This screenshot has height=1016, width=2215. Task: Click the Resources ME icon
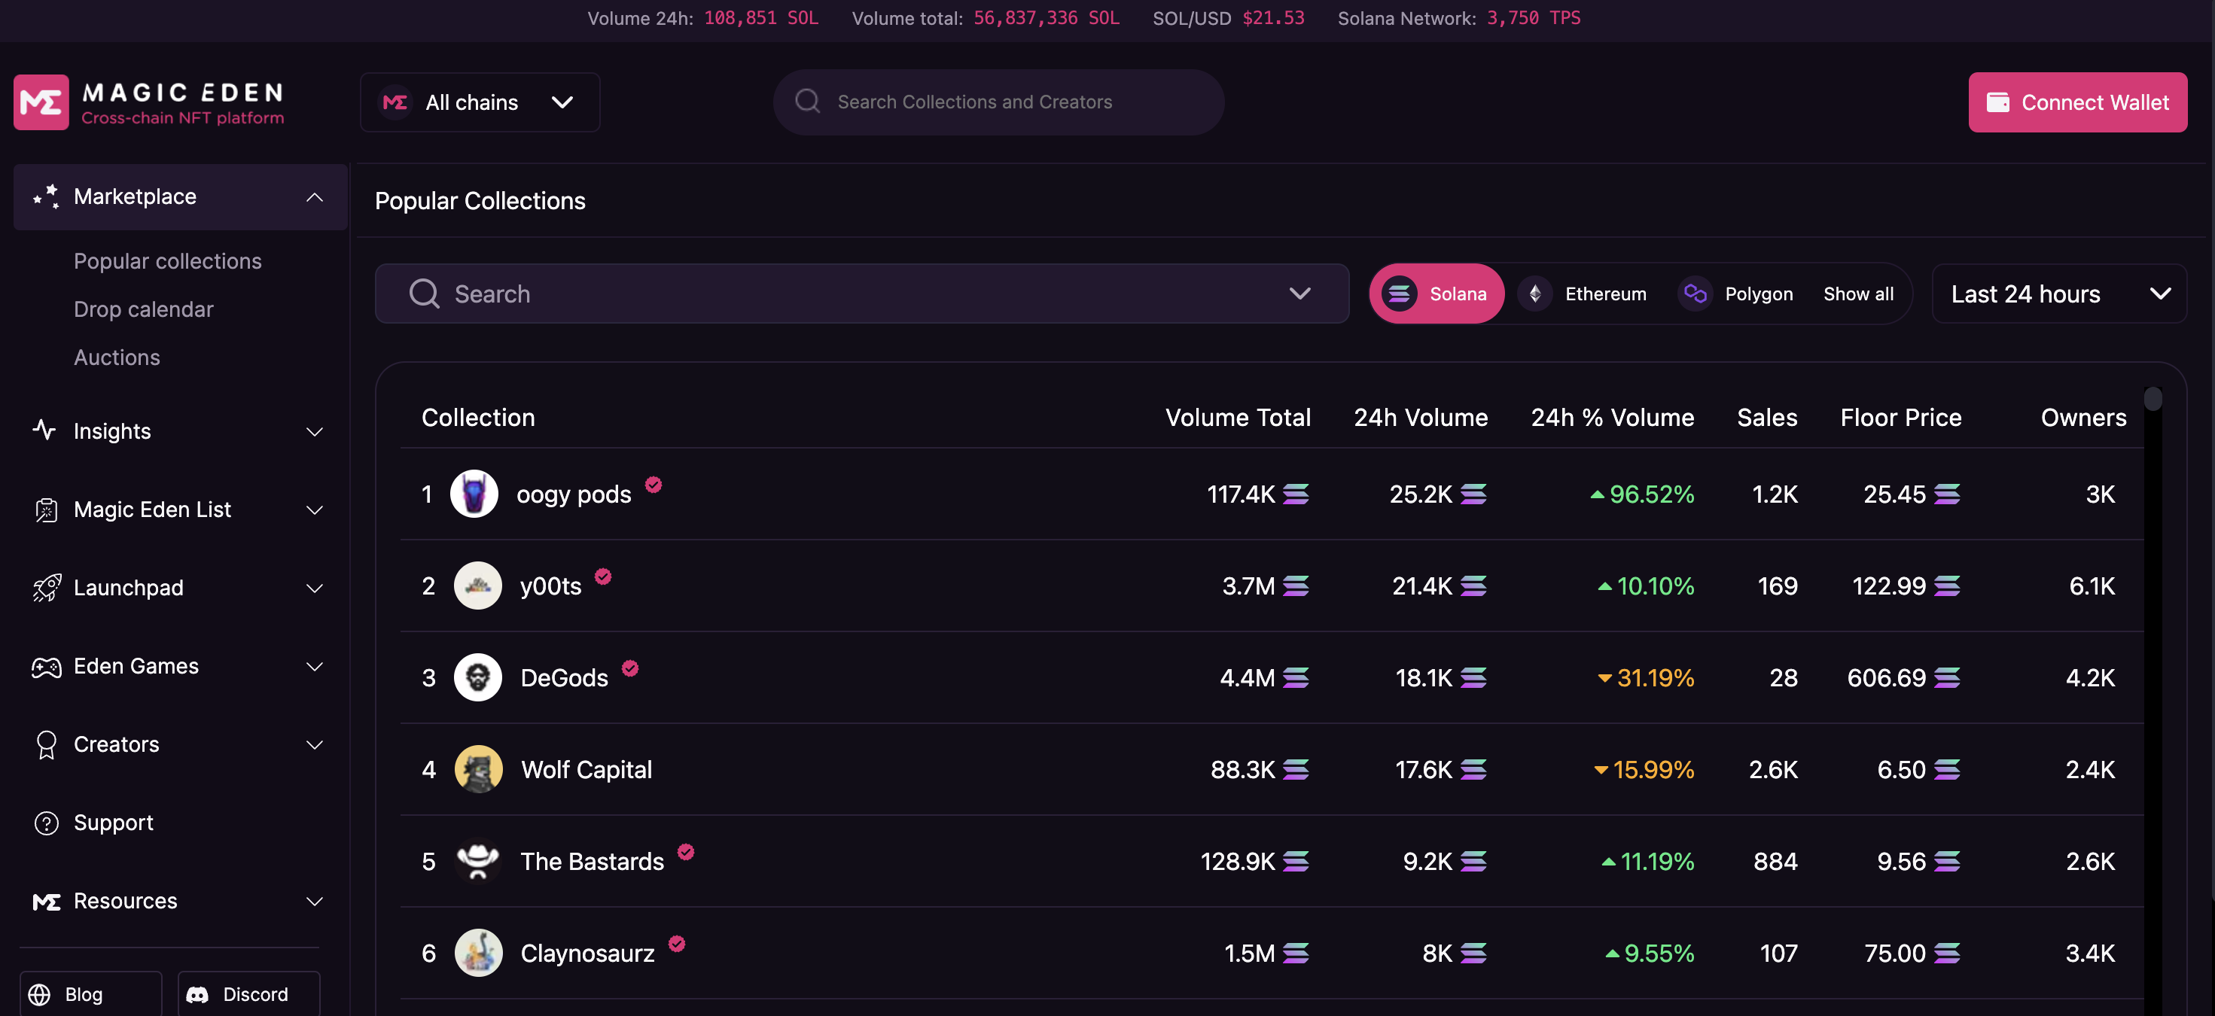coord(47,902)
